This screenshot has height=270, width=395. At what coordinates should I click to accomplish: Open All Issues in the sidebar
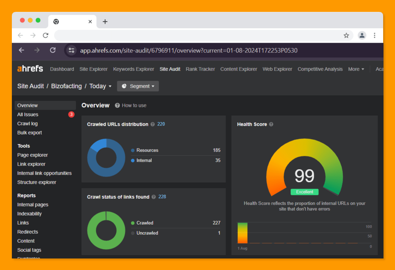(x=28, y=115)
